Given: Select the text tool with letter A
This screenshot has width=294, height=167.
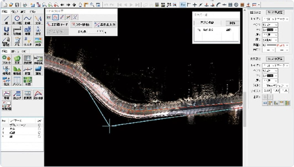Looking at the screenshot, I should coord(38,20).
